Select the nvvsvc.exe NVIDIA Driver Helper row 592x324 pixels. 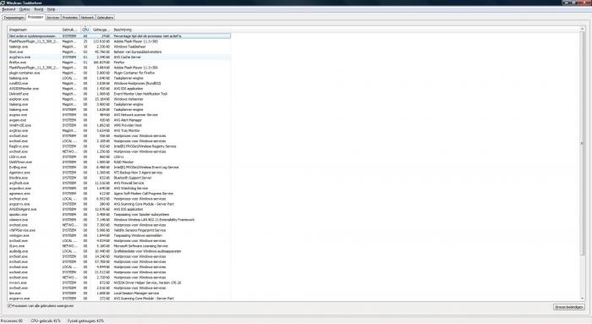[x=119, y=283]
